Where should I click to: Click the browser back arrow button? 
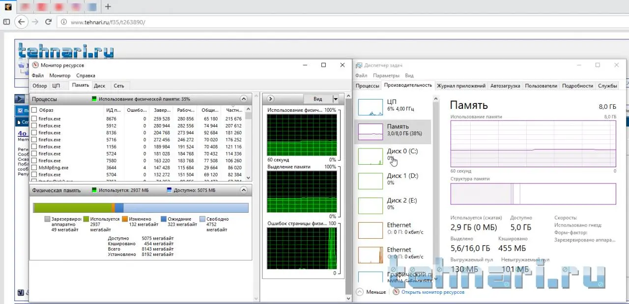click(21, 22)
